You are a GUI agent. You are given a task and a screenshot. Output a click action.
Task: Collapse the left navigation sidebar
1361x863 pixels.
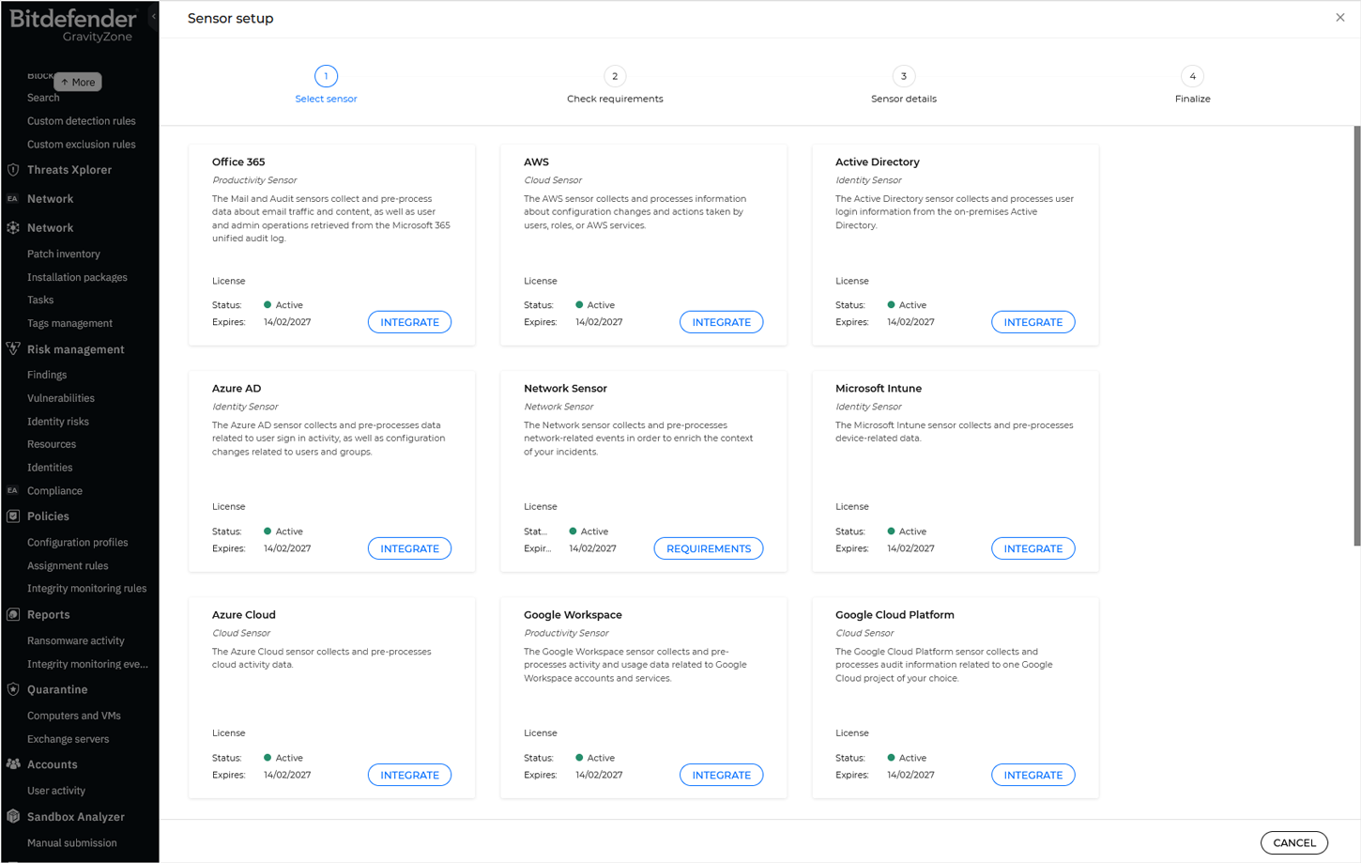[x=153, y=15]
